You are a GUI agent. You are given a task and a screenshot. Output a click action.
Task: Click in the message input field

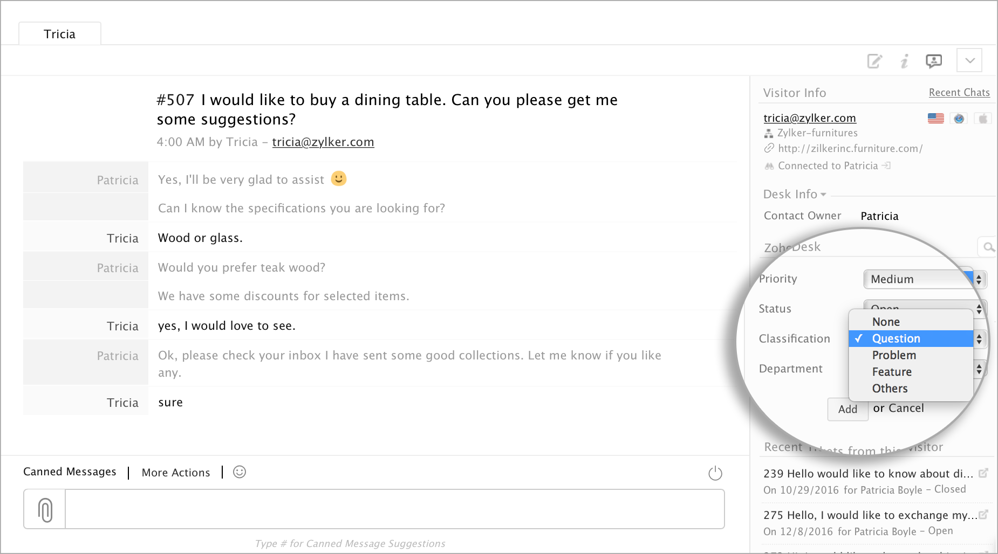pyautogui.click(x=394, y=509)
